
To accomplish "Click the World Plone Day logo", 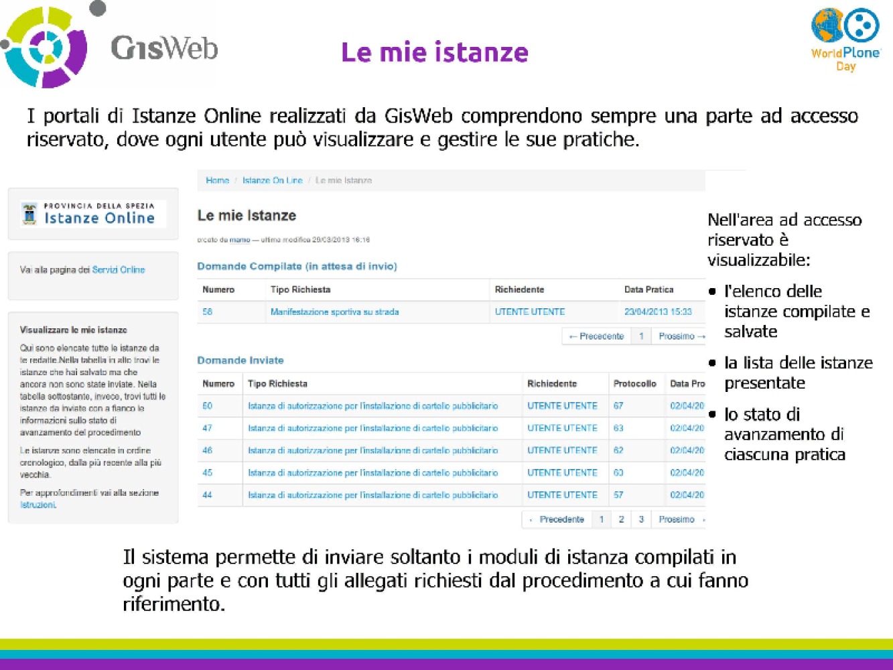I will click(x=845, y=39).
